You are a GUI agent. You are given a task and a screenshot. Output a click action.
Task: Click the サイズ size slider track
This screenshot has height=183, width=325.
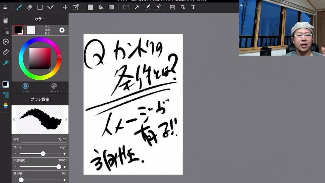coord(40,154)
